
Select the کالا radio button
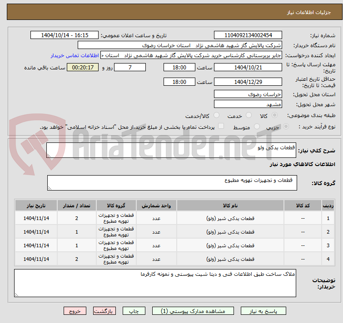[274, 115]
